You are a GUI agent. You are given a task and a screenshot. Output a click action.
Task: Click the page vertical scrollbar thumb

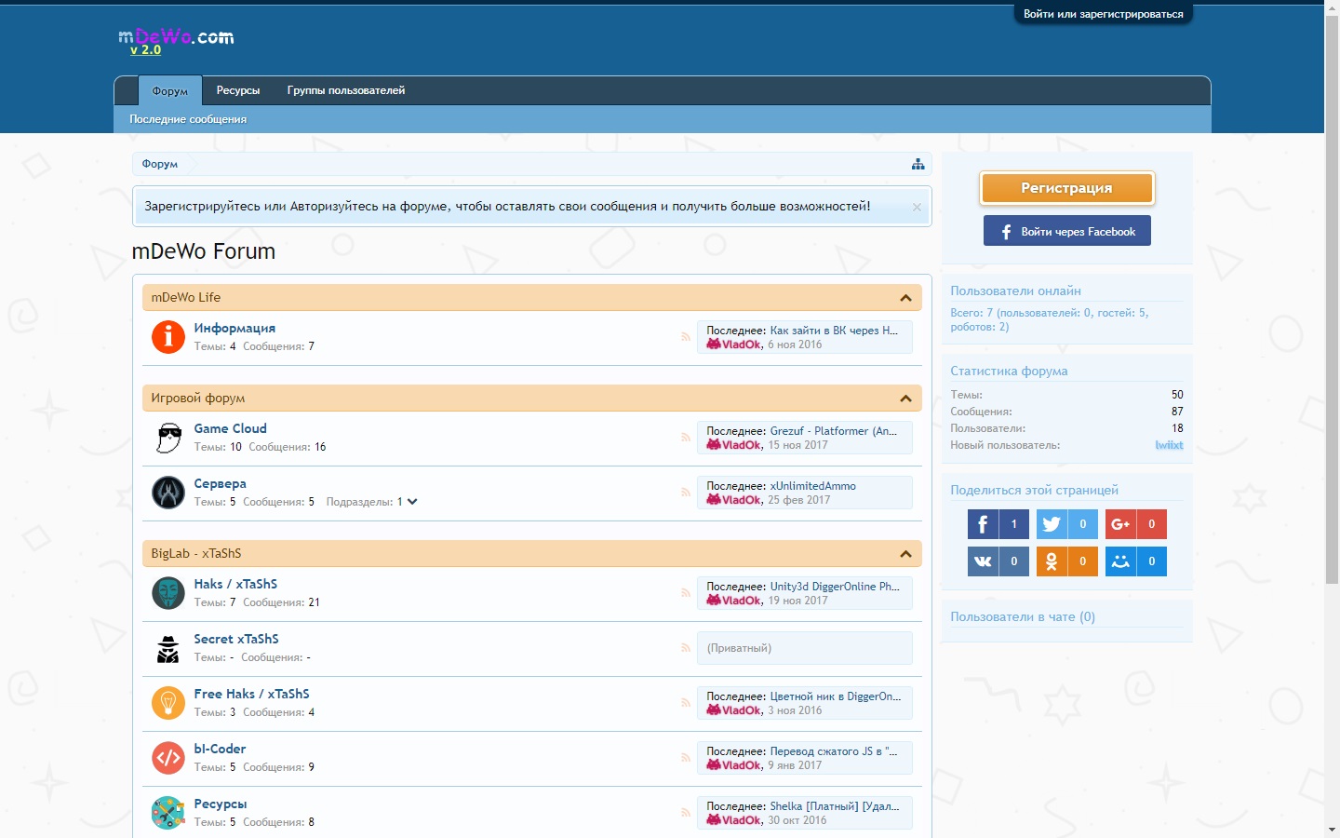click(1332, 298)
